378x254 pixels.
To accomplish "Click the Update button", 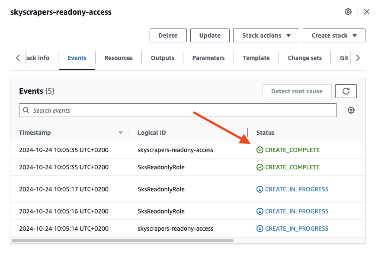I will pyautogui.click(x=210, y=35).
